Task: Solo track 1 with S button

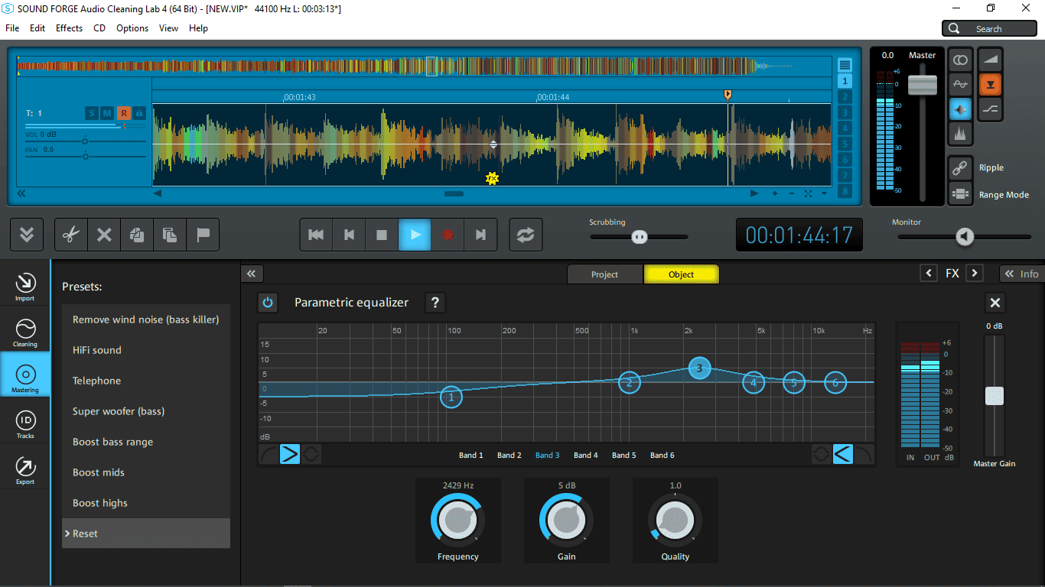Action: point(91,113)
